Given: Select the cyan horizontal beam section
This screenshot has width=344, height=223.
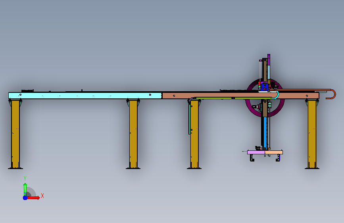Looking at the screenshot, I should pyautogui.click(x=85, y=96).
